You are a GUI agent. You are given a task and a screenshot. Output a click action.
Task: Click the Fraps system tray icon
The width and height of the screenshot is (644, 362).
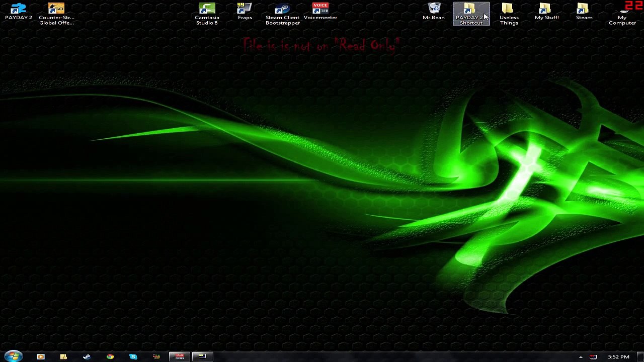(x=593, y=357)
